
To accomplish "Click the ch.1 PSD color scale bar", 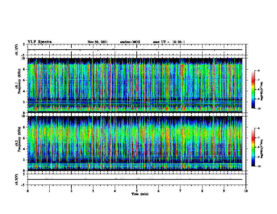I will [x=253, y=90].
